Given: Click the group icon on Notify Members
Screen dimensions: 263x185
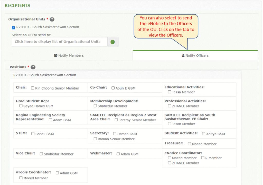Looking at the screenshot, I should (55, 55).
